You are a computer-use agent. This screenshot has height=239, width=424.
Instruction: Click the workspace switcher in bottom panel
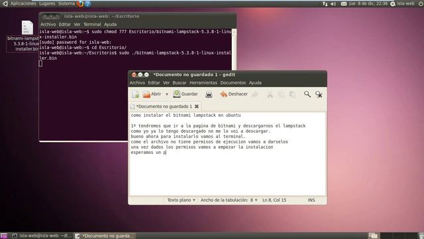coord(392,236)
